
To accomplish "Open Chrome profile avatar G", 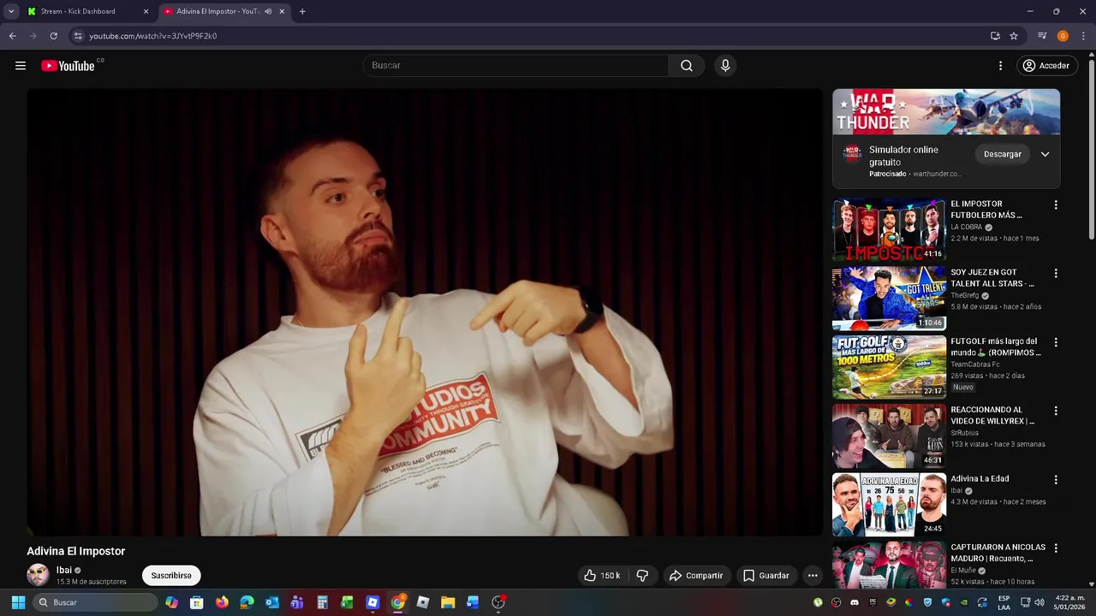I will pyautogui.click(x=1063, y=36).
